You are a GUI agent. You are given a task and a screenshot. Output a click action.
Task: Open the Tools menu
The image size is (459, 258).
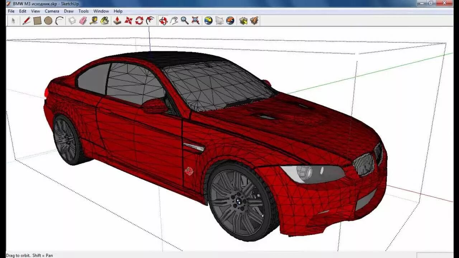pos(84,11)
